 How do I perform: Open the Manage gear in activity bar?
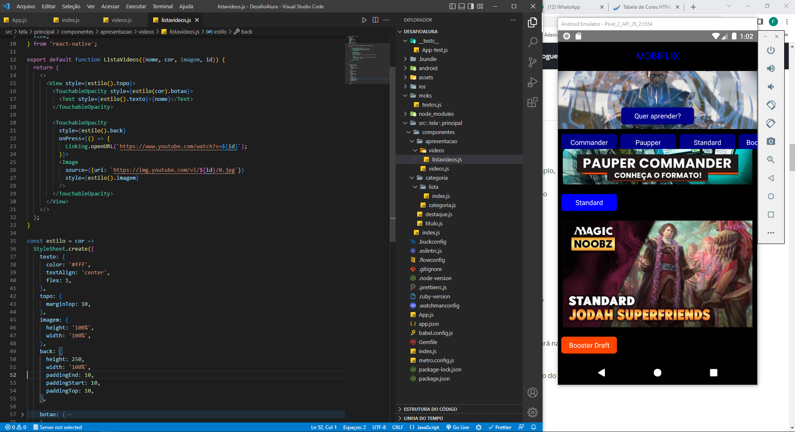(533, 412)
